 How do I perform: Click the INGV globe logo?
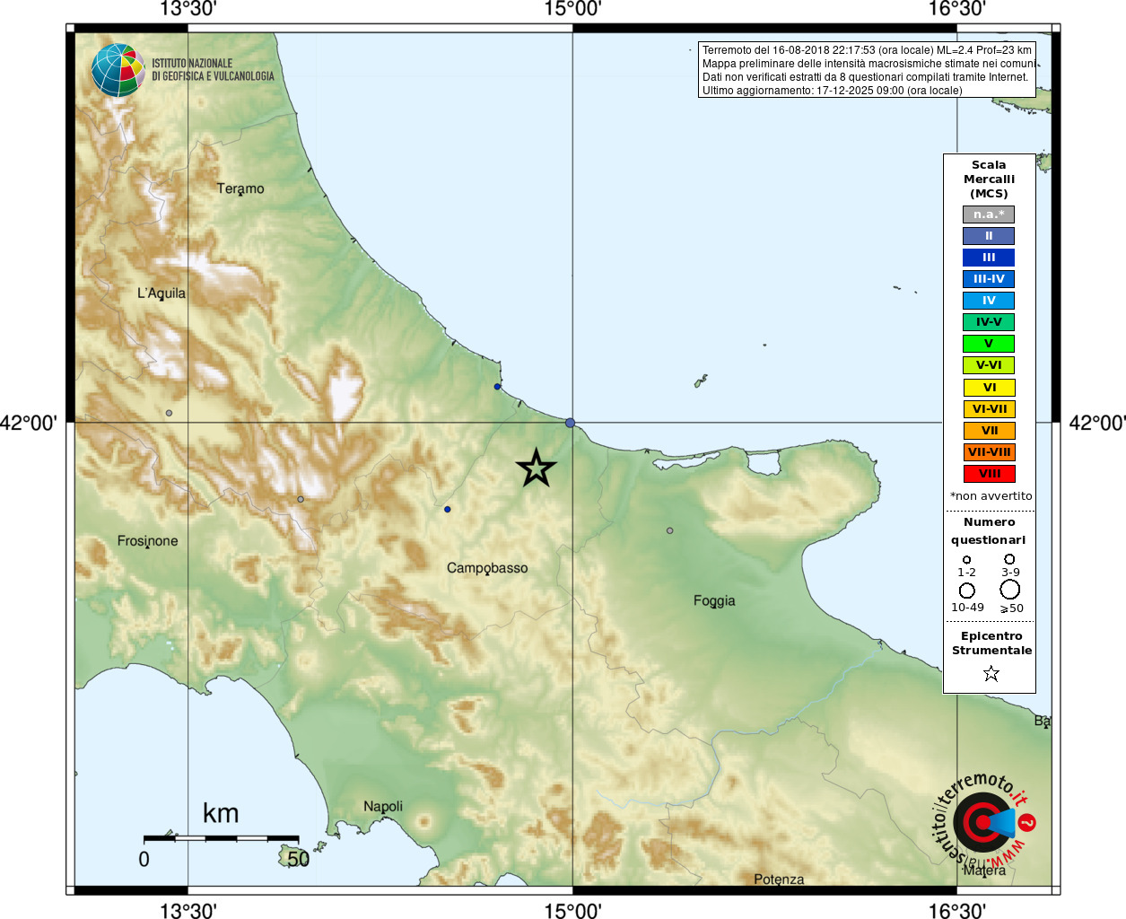click(118, 70)
